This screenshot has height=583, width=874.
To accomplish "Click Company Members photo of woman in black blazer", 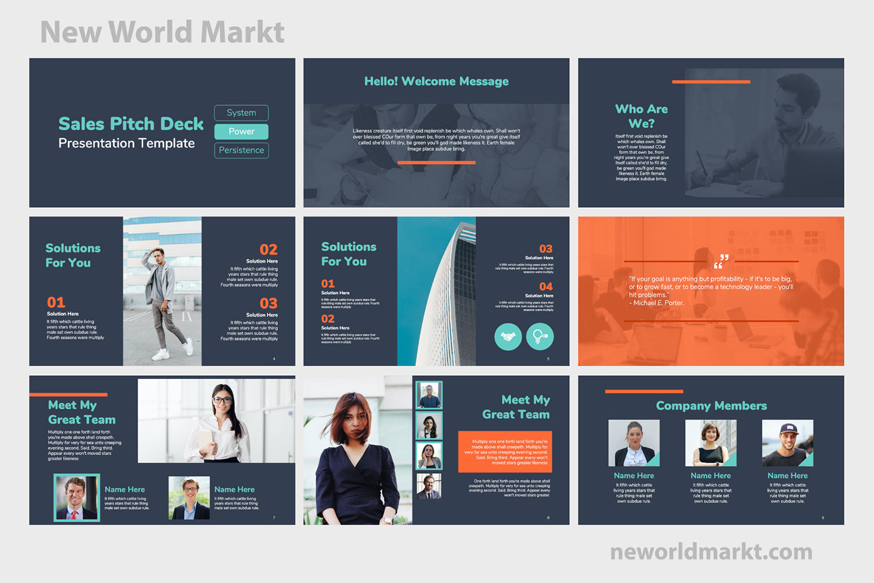I will click(x=634, y=443).
